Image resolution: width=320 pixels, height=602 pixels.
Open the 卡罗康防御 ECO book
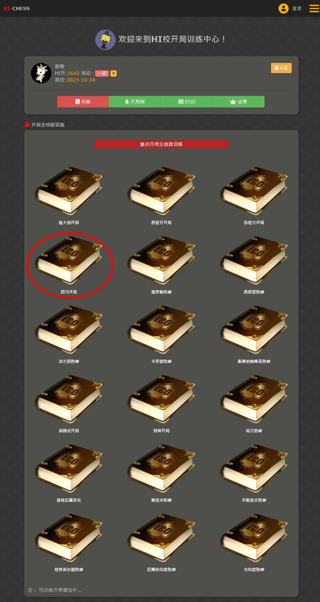coord(161,329)
